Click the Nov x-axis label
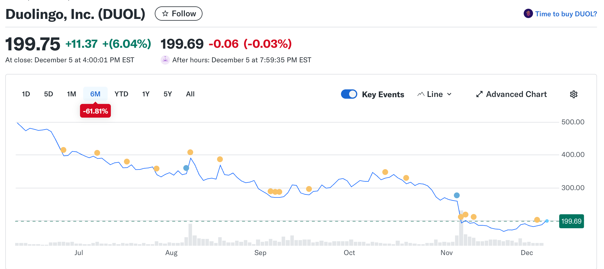The image size is (604, 269). click(x=447, y=253)
